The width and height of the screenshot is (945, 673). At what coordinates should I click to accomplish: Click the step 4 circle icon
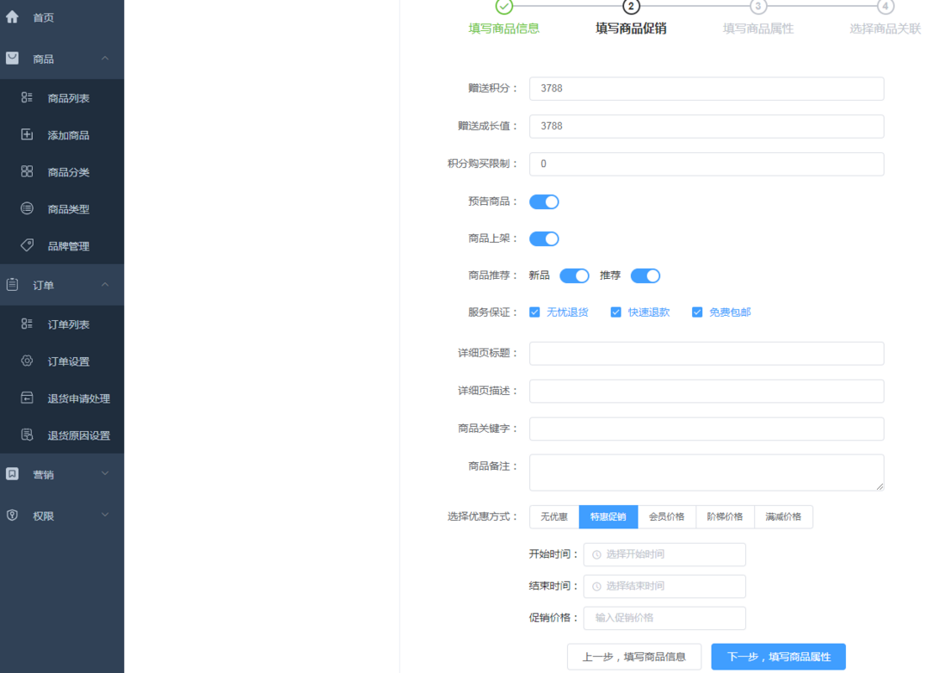886,7
